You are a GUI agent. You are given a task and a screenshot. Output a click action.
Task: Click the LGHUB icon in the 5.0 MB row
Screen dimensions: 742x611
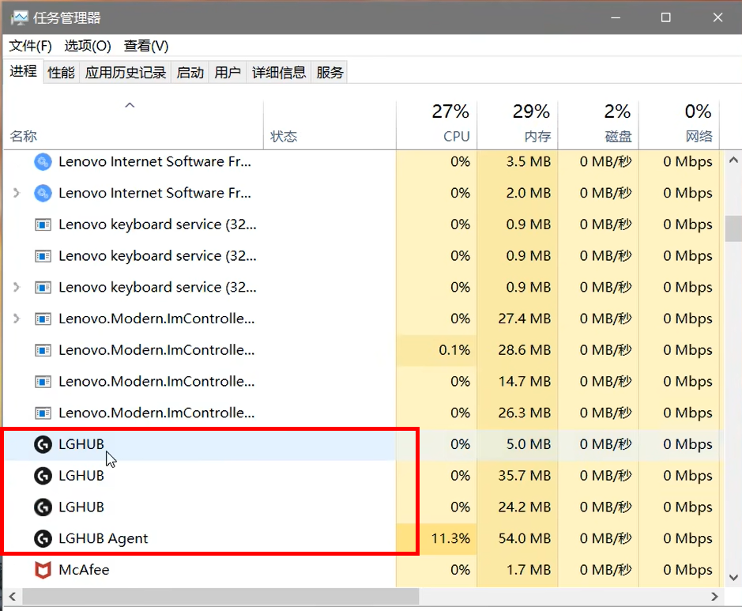coord(43,444)
